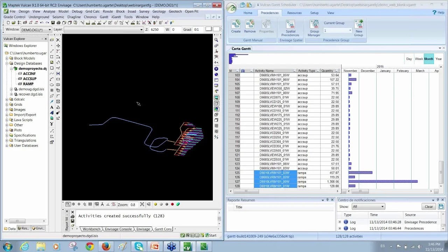Open the Show filter dropdown in notifications

click(x=368, y=206)
